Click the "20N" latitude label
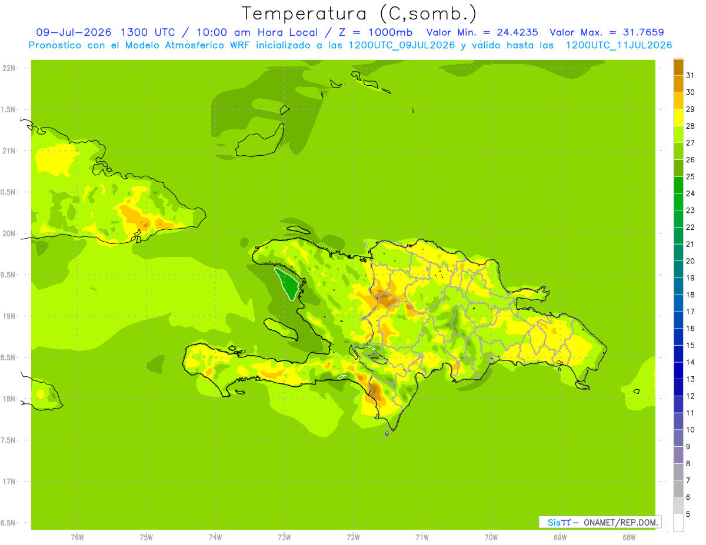Screen dimensions: 706x545 click(x=8, y=233)
